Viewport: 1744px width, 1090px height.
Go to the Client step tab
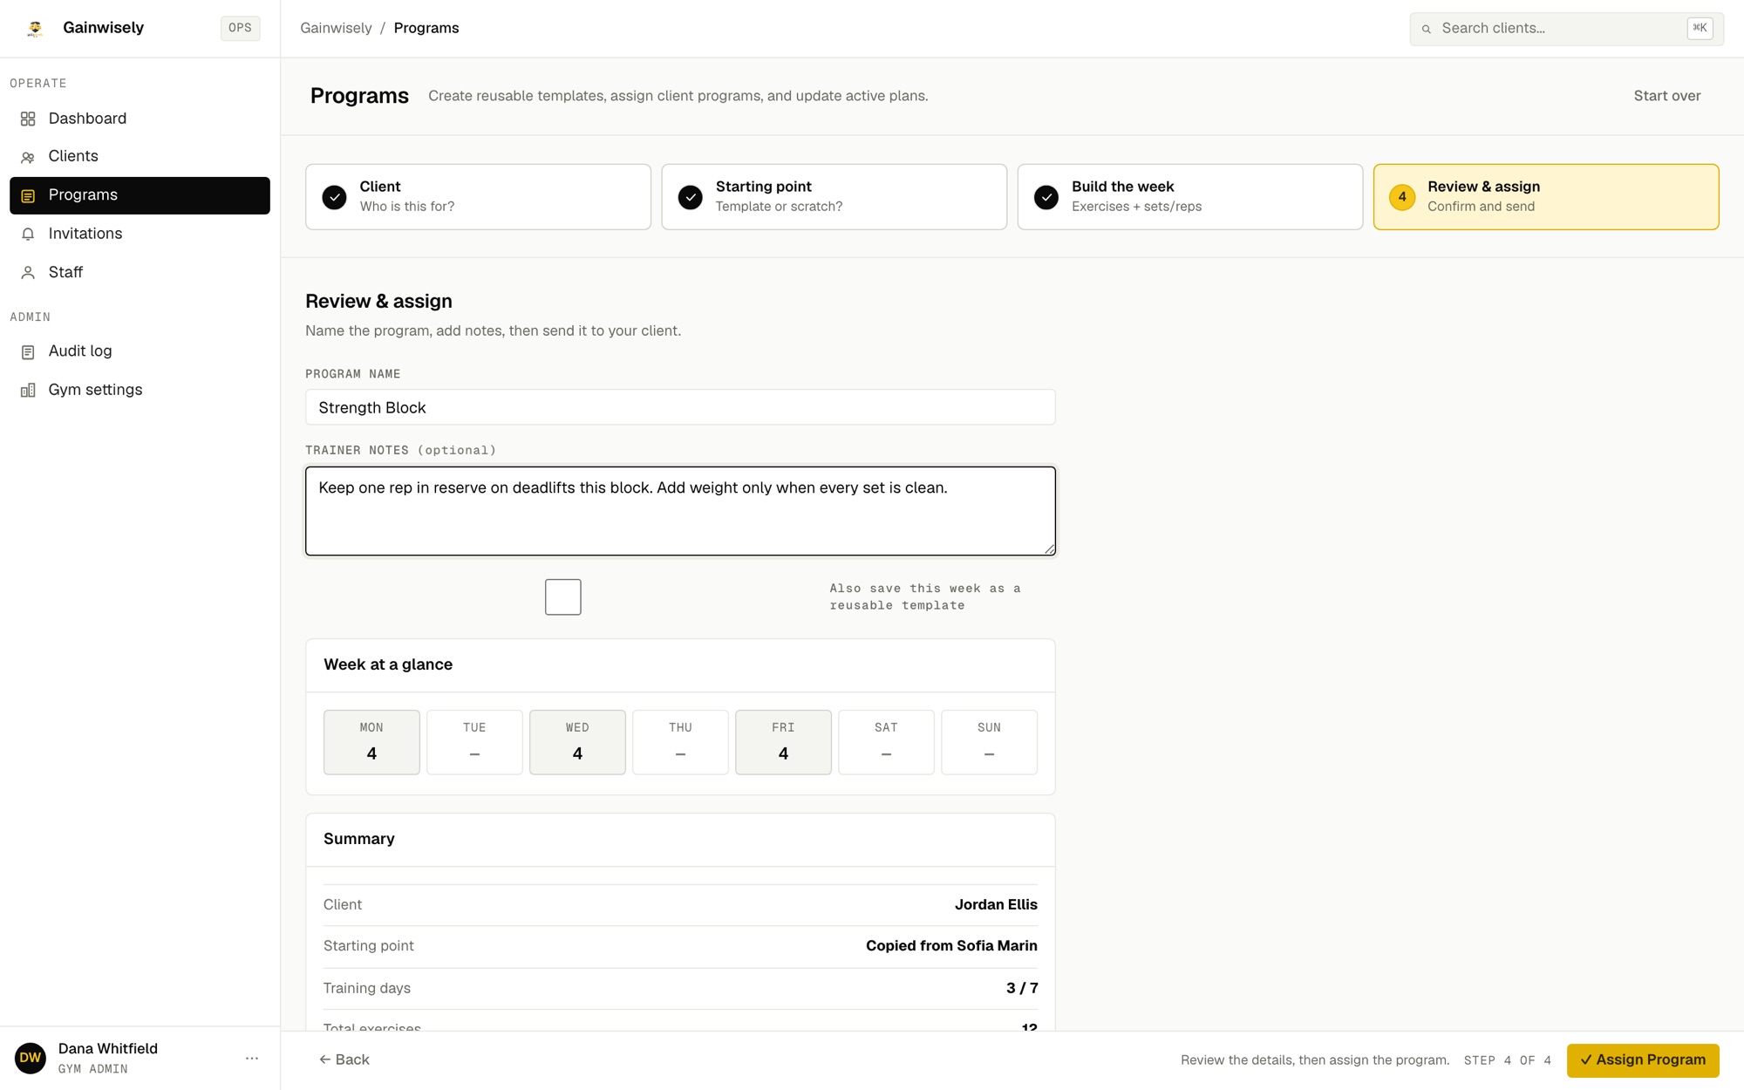click(478, 197)
